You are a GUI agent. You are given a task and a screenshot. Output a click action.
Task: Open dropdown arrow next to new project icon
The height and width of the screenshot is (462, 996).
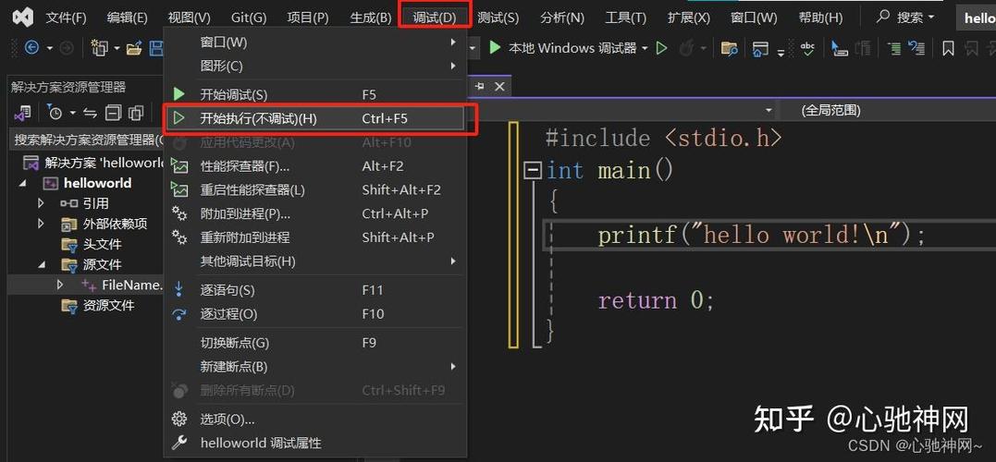(x=117, y=48)
